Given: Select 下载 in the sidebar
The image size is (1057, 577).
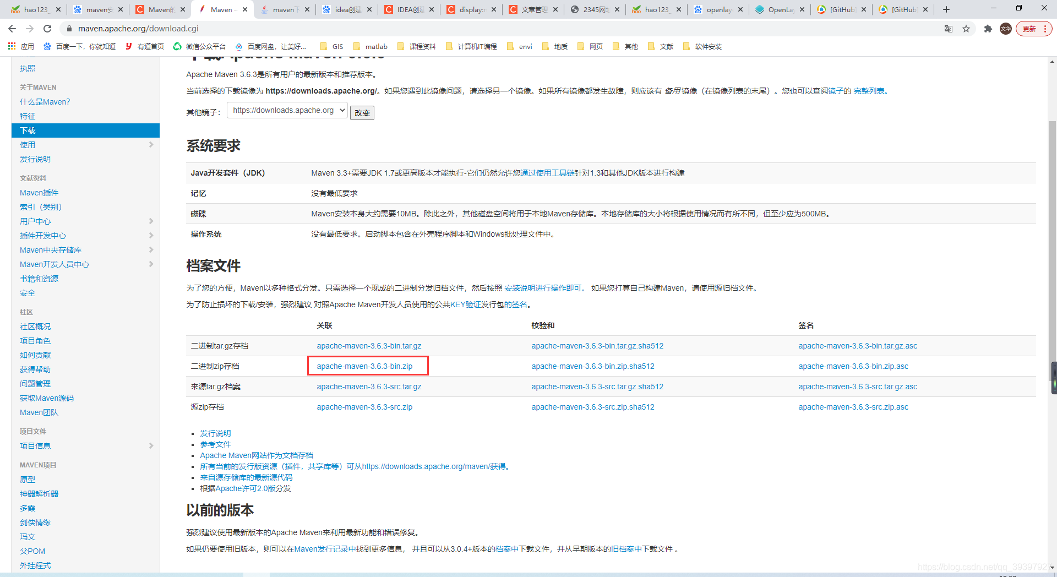Looking at the screenshot, I should [x=85, y=130].
